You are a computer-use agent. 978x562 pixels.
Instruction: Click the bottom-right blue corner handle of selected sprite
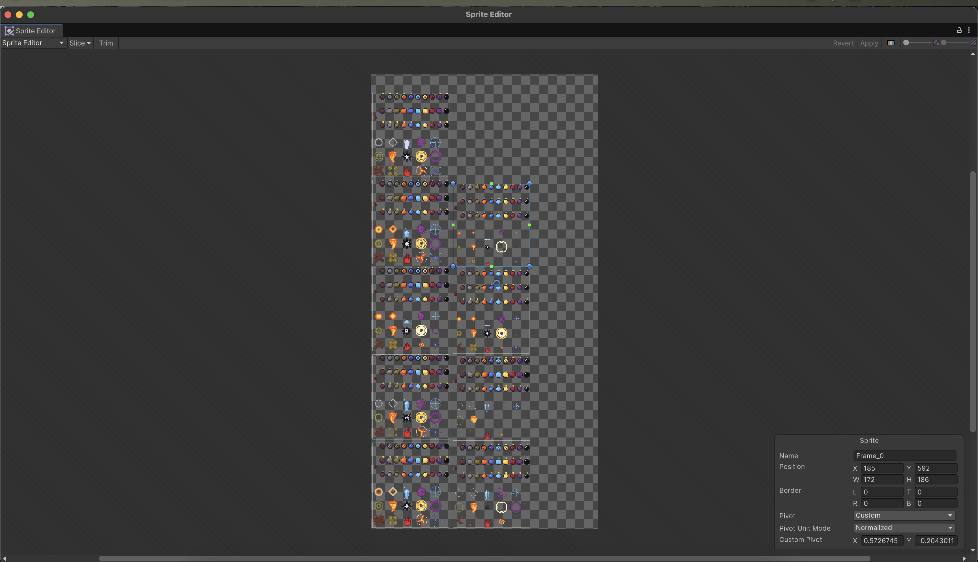[529, 266]
